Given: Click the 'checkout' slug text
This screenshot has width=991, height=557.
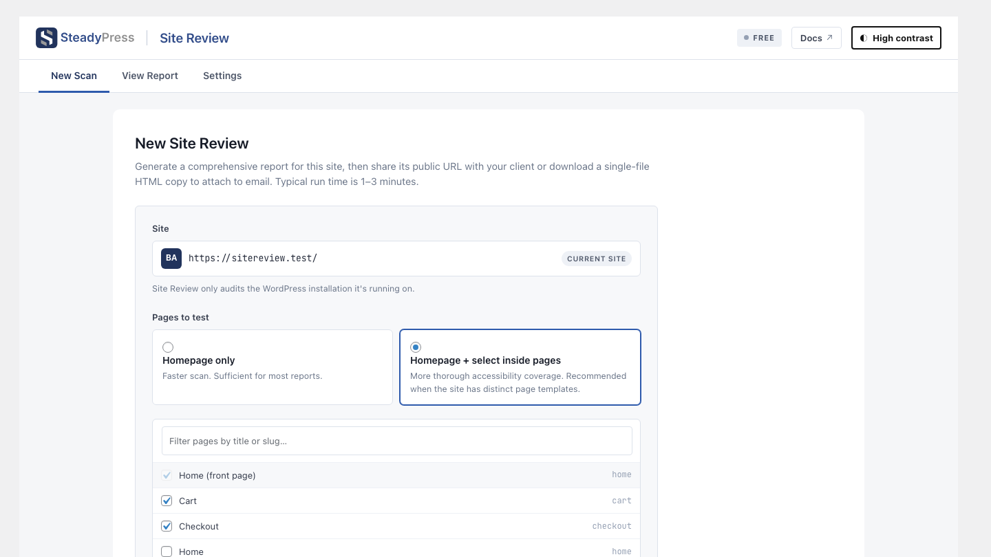Looking at the screenshot, I should click(x=612, y=526).
